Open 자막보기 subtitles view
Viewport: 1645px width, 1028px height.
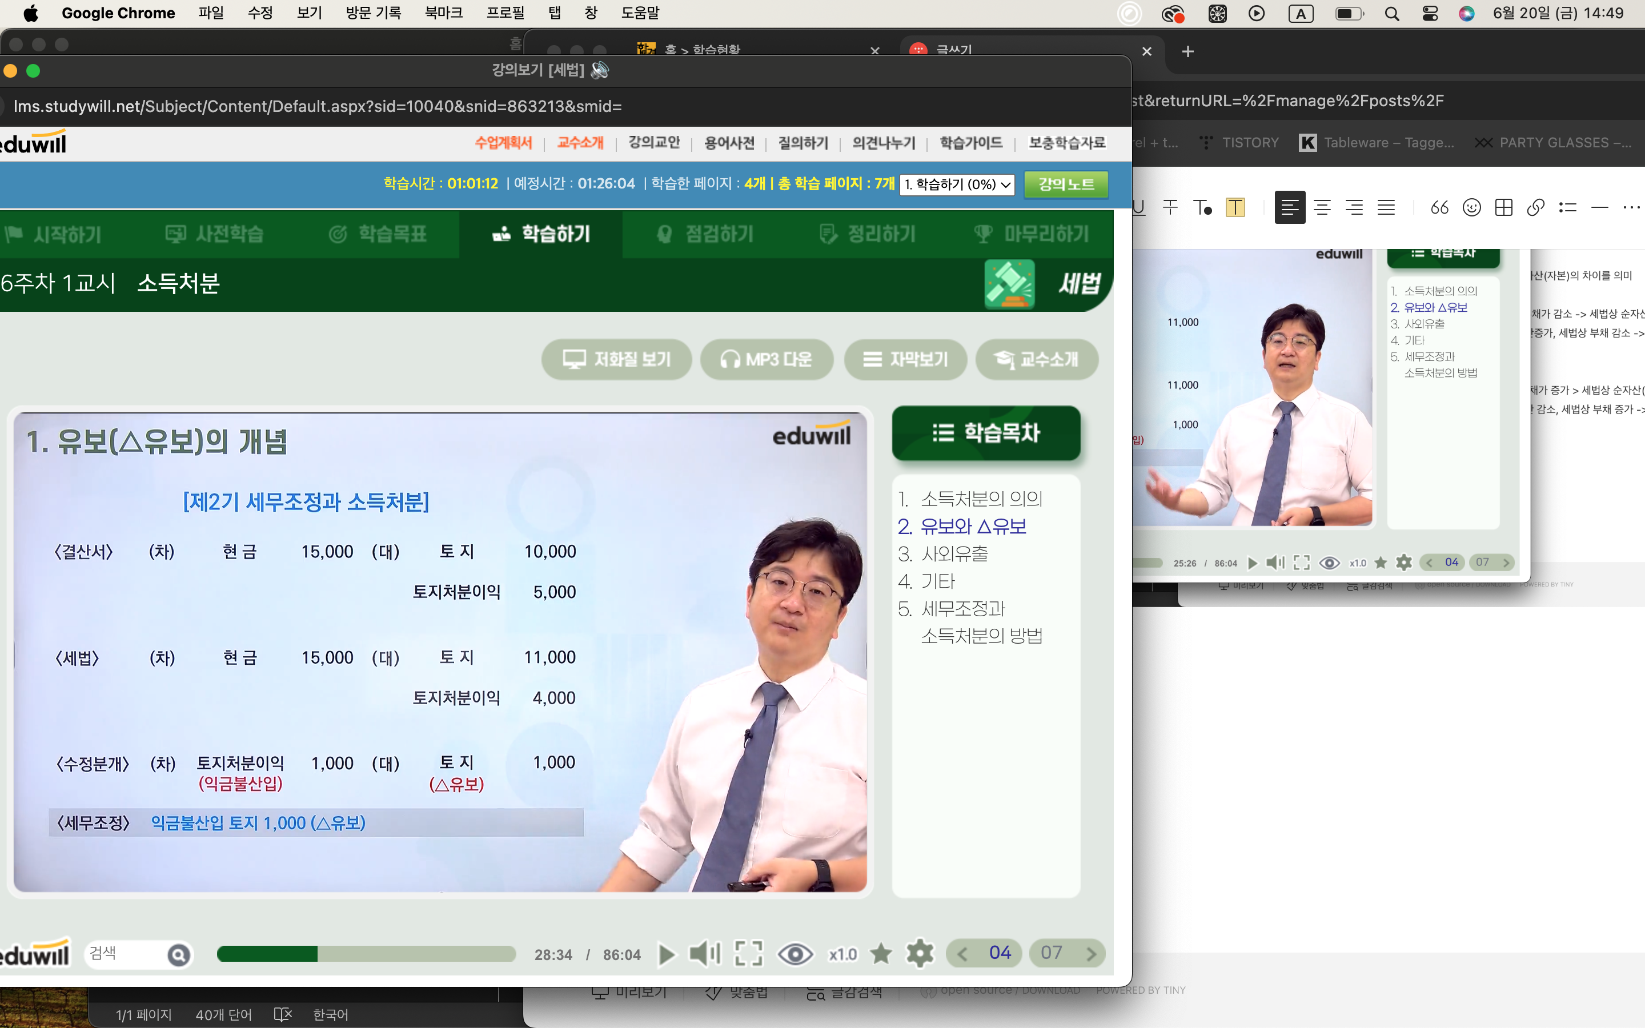coord(905,359)
